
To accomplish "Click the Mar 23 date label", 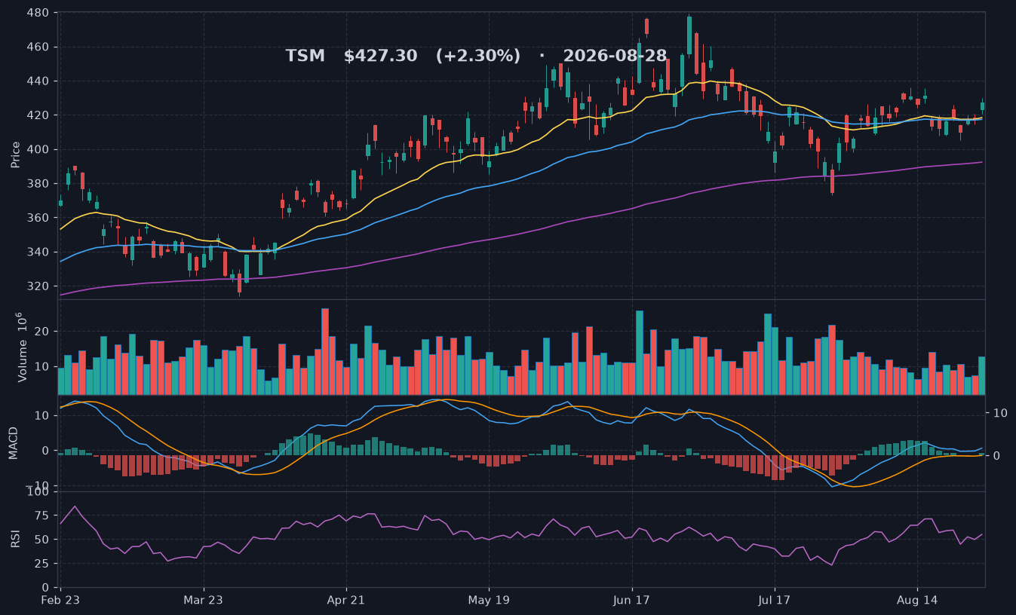I will click(204, 601).
